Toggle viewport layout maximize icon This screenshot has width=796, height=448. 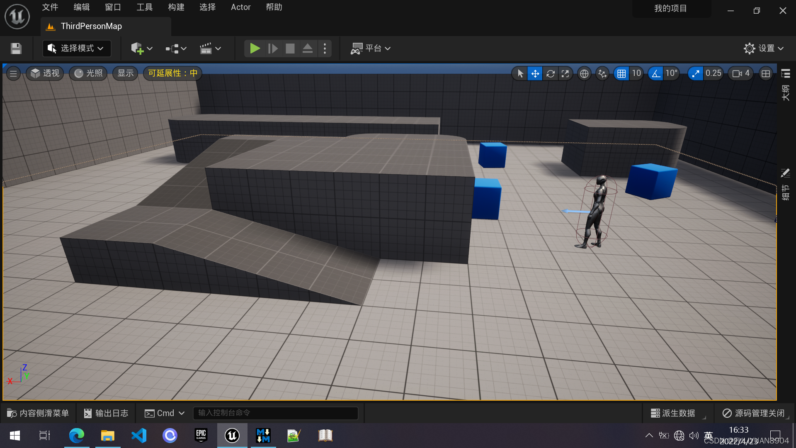(x=766, y=73)
